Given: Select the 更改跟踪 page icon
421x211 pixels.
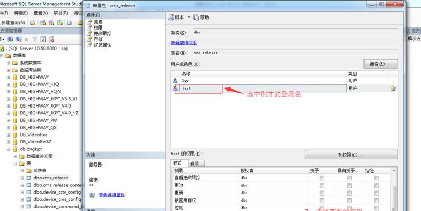Looking at the screenshot, I should click(89, 33).
